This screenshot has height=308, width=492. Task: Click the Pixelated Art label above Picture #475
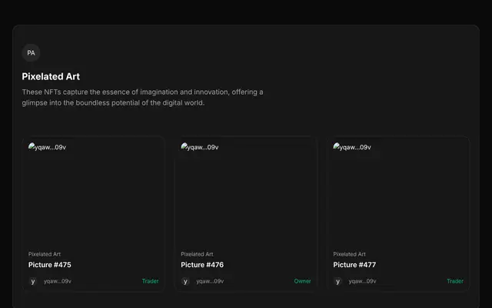tap(45, 254)
